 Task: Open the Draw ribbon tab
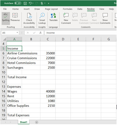pyautogui.click(x=37, y=9)
